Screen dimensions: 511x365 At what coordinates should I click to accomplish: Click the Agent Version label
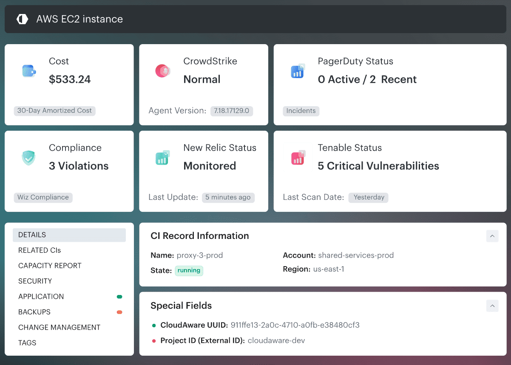tap(178, 111)
